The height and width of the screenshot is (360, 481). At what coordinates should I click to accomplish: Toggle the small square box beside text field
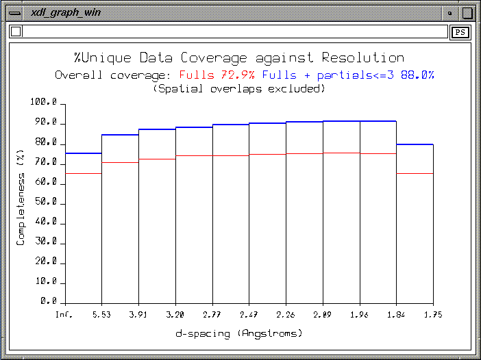16,31
